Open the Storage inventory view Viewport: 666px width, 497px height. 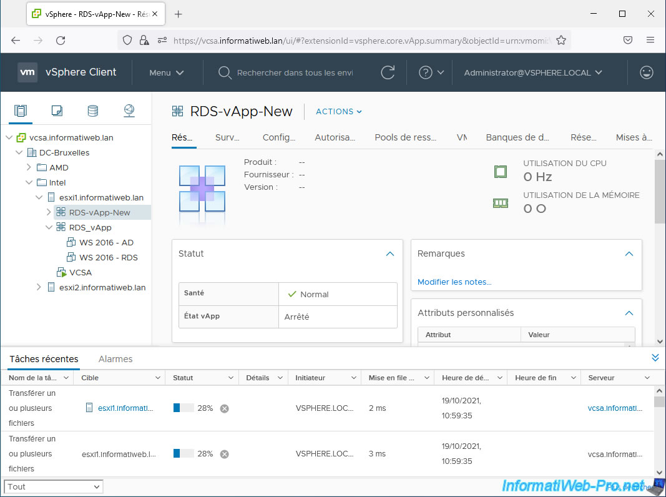(x=92, y=111)
